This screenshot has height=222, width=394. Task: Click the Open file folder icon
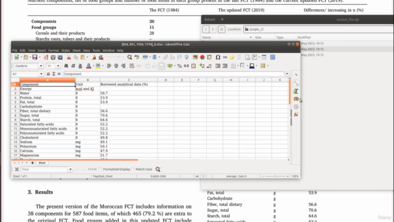point(26,57)
